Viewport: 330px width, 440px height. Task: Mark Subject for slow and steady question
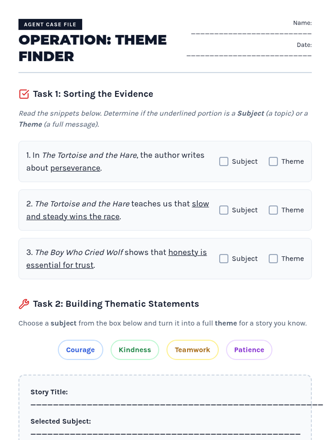coord(224,210)
